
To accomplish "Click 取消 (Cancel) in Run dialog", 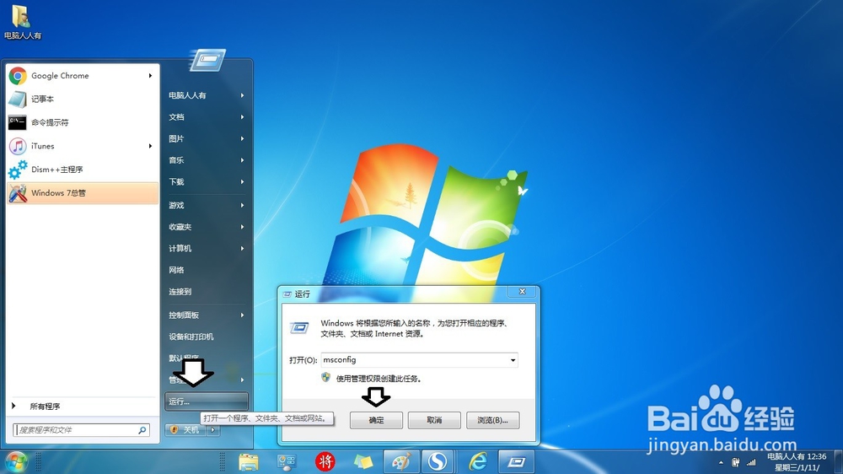I will pyautogui.click(x=434, y=420).
